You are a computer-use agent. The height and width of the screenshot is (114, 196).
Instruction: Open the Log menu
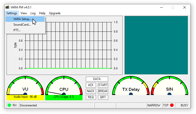33,13
